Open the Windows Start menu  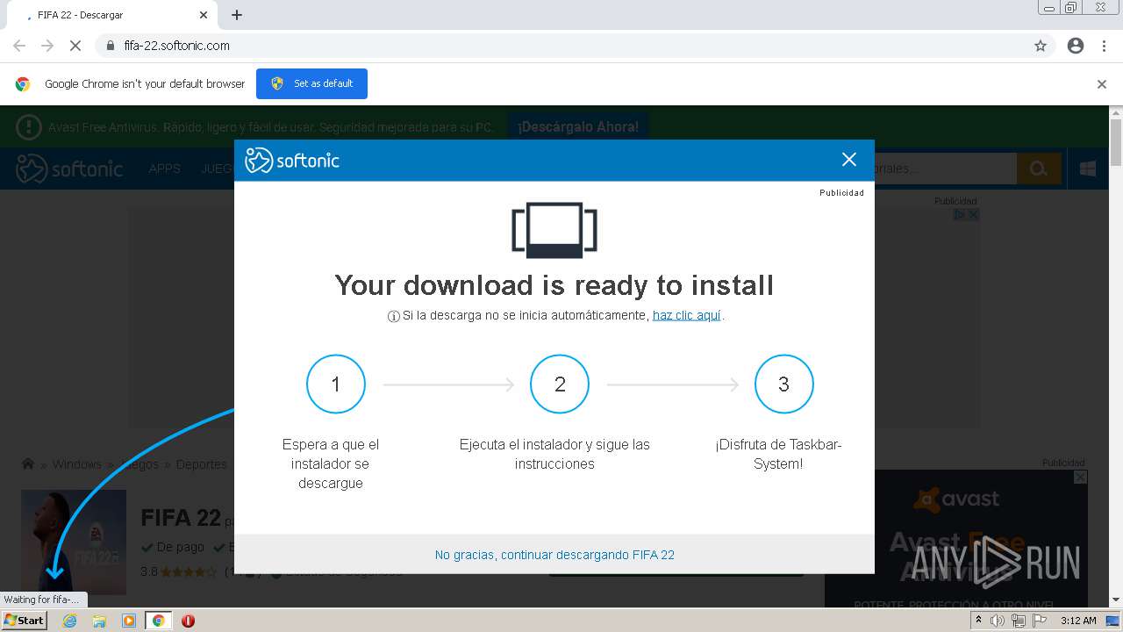[24, 620]
